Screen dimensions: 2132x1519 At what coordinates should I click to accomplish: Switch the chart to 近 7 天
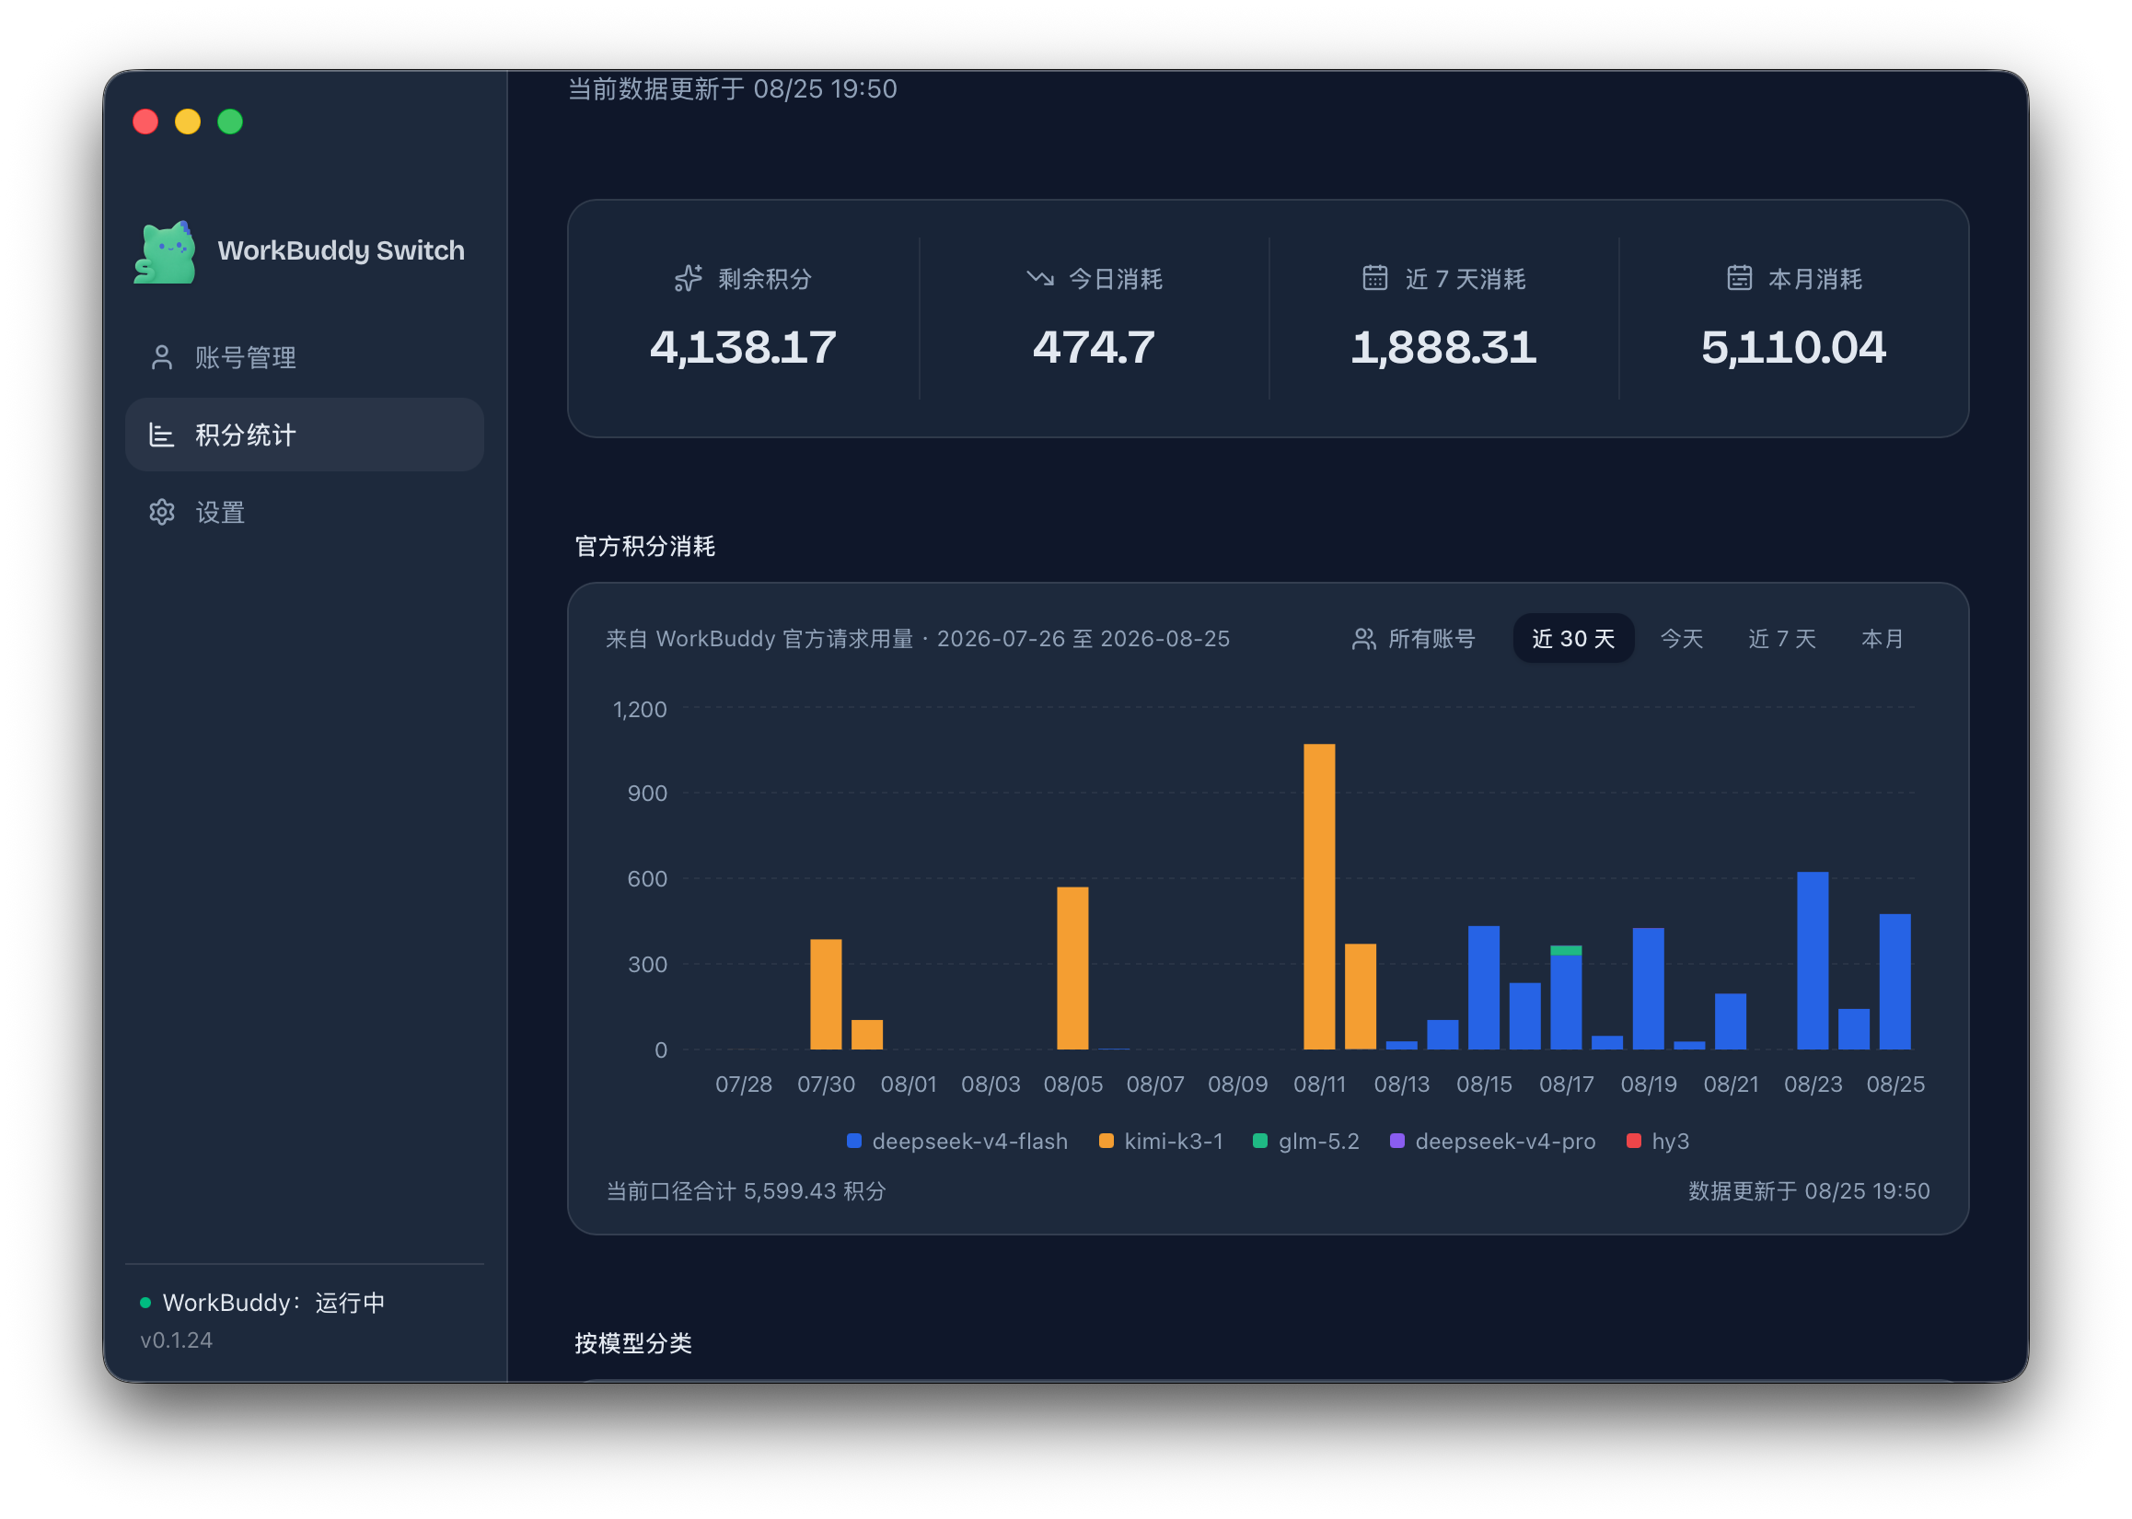click(x=1783, y=640)
